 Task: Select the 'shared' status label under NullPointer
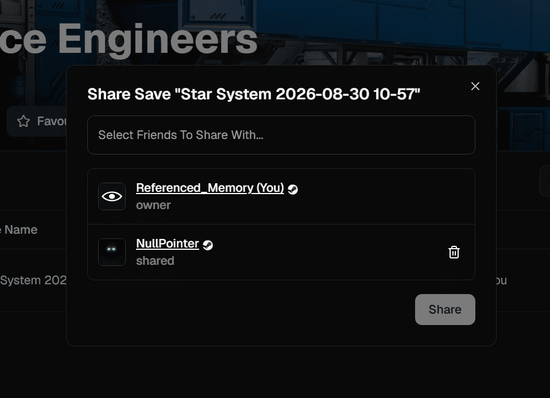tap(155, 261)
